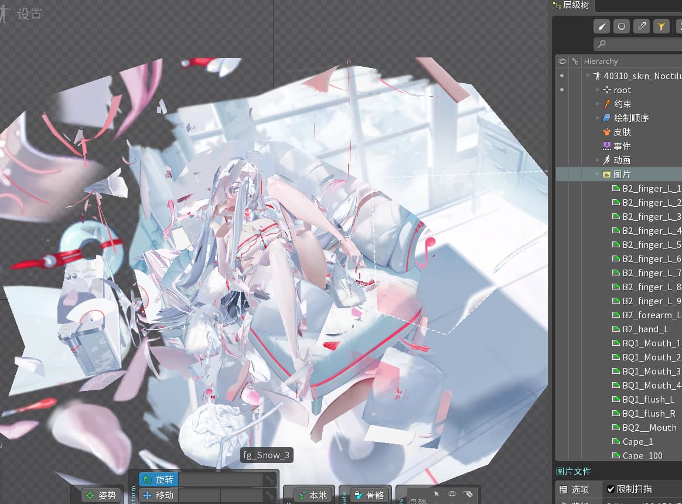Screen dimensions: 682x504
Task: Select the 选项 tab in the image file panel
Action: tap(575, 489)
